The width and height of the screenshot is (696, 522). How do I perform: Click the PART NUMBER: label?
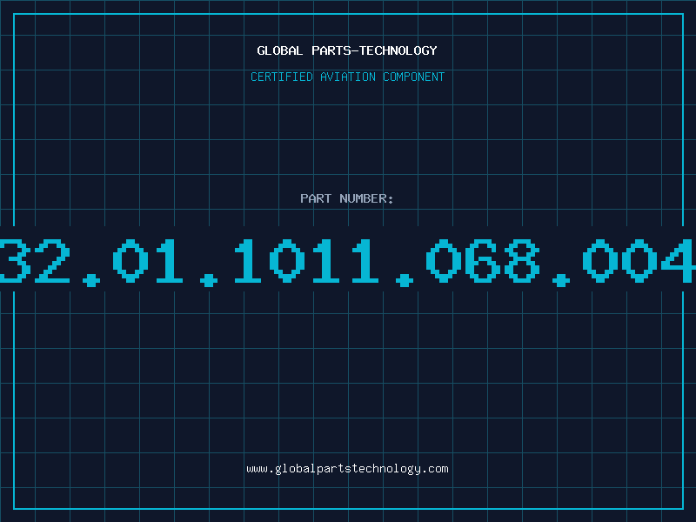coord(347,198)
